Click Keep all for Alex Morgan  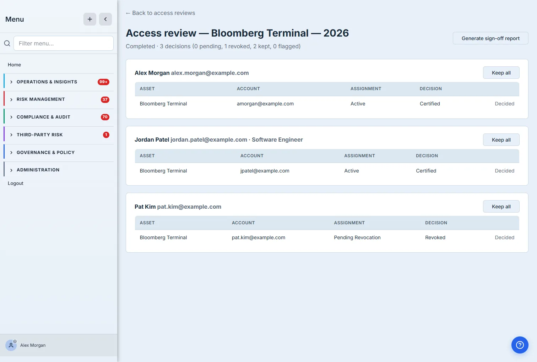[501, 73]
